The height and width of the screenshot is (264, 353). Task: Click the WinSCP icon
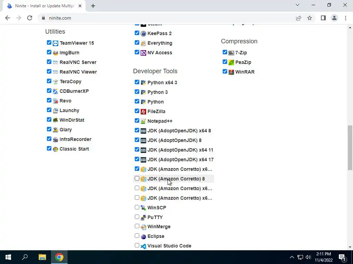point(143,208)
